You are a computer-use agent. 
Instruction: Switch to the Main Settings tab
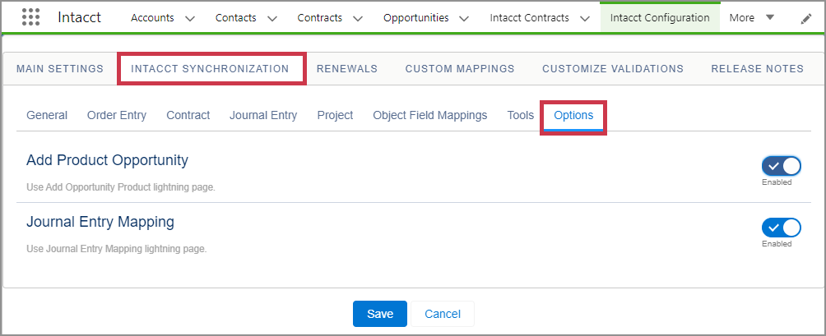click(x=60, y=68)
